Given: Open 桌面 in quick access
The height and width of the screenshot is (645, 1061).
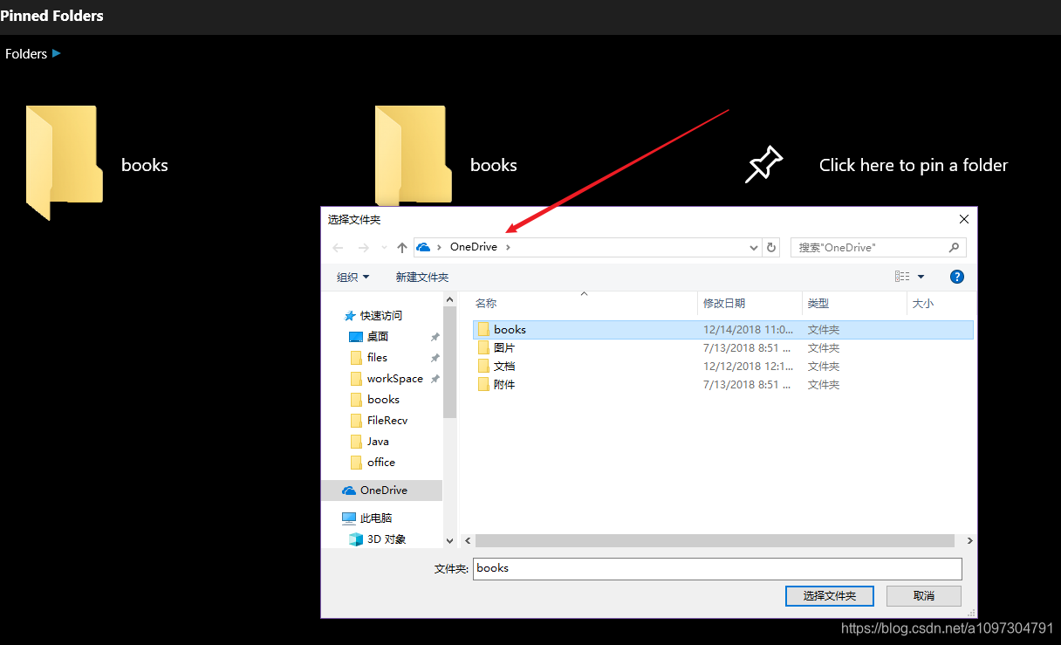Looking at the screenshot, I should (x=369, y=337).
